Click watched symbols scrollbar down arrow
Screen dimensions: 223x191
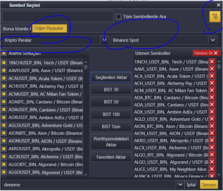[219, 174]
